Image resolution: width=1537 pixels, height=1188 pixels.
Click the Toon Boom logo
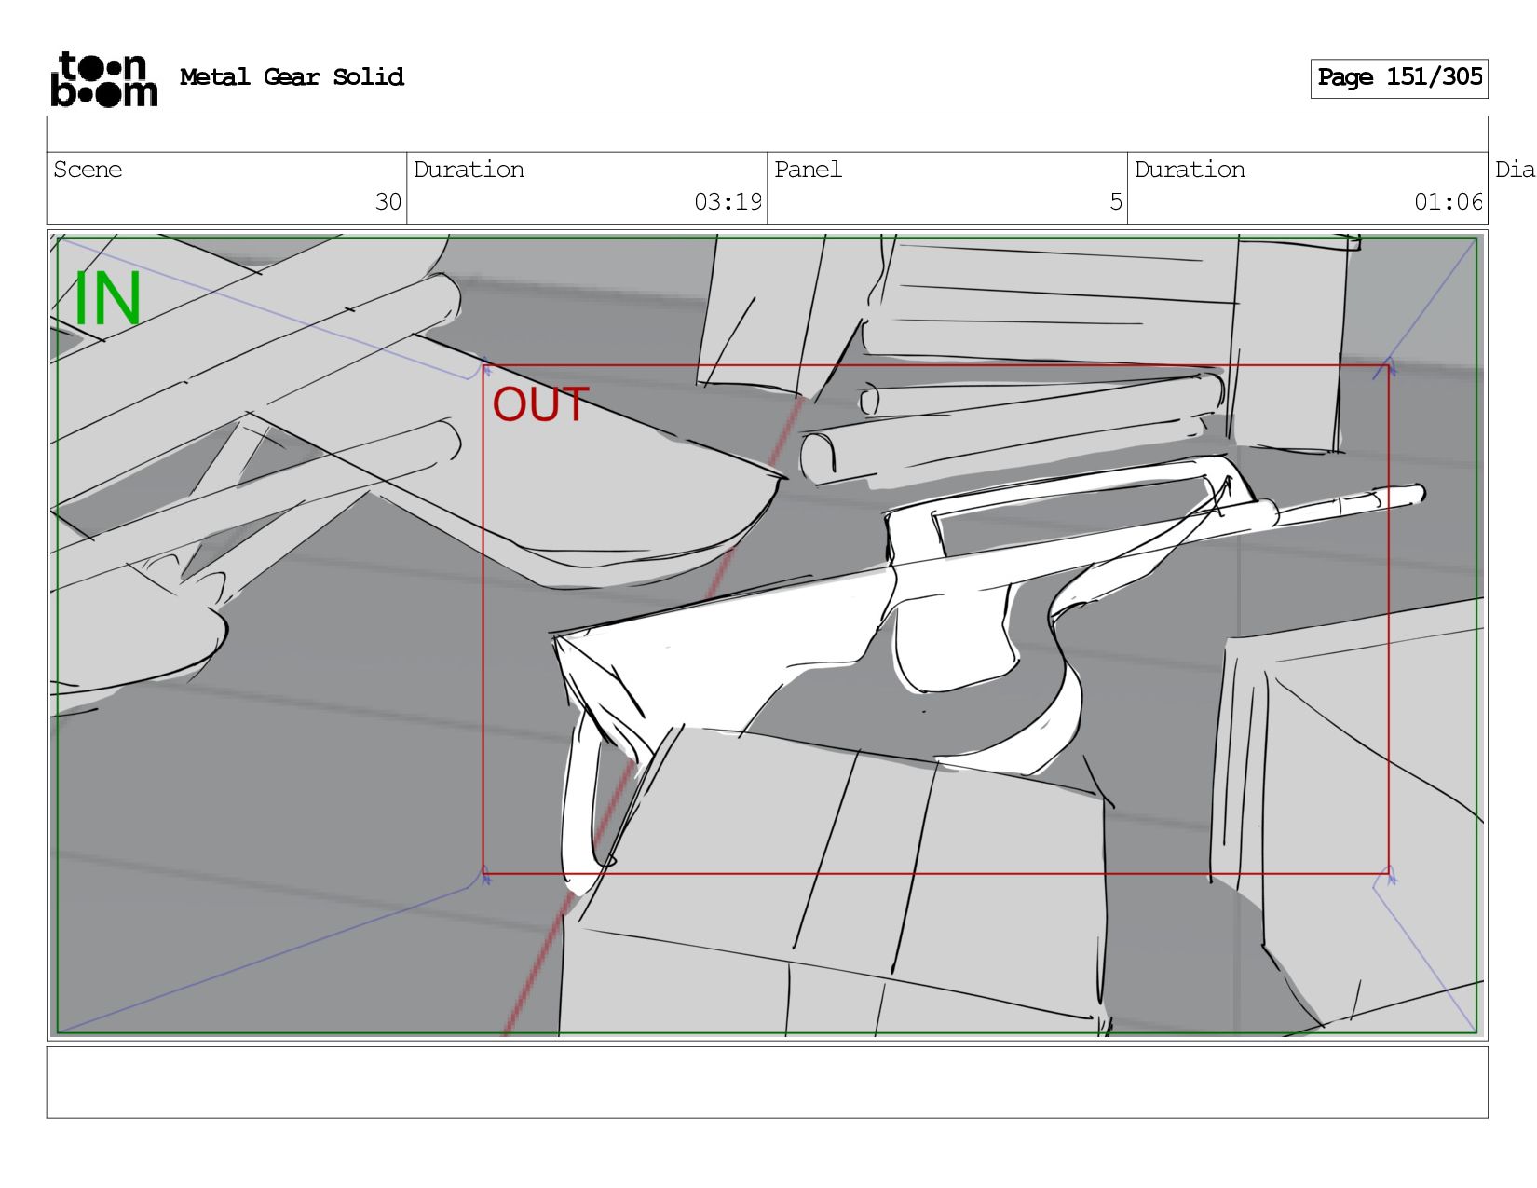click(103, 78)
